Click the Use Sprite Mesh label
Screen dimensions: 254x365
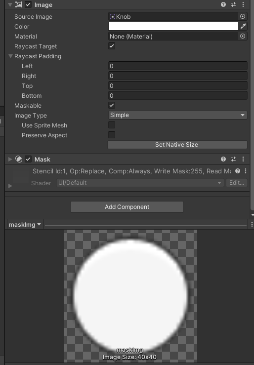coord(44,125)
